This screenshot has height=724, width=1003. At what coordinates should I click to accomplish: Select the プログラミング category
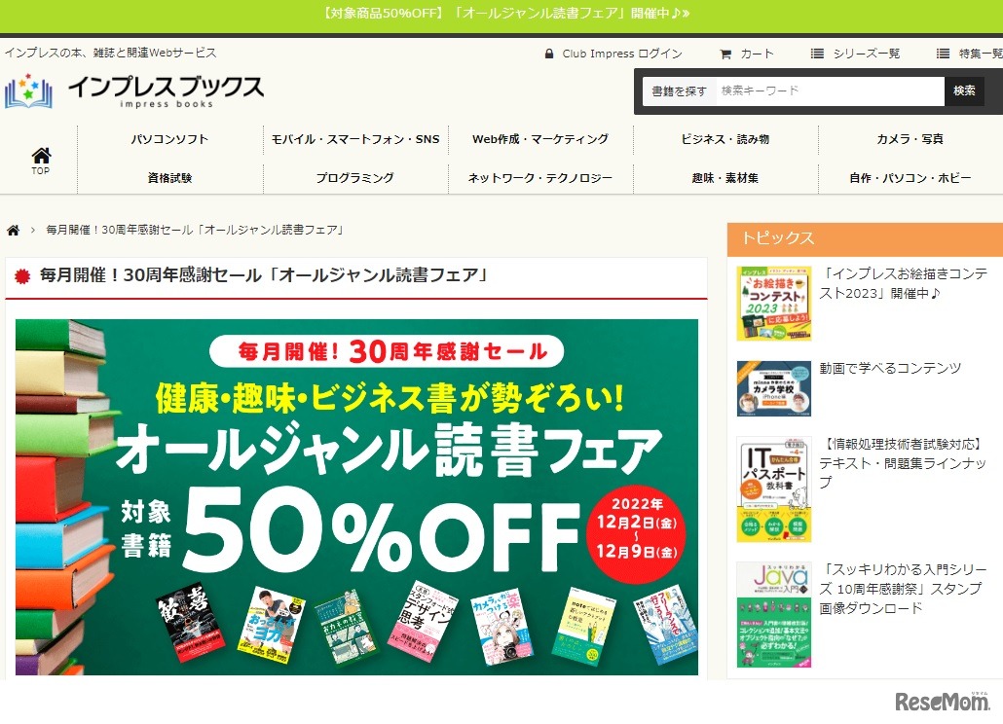click(355, 178)
